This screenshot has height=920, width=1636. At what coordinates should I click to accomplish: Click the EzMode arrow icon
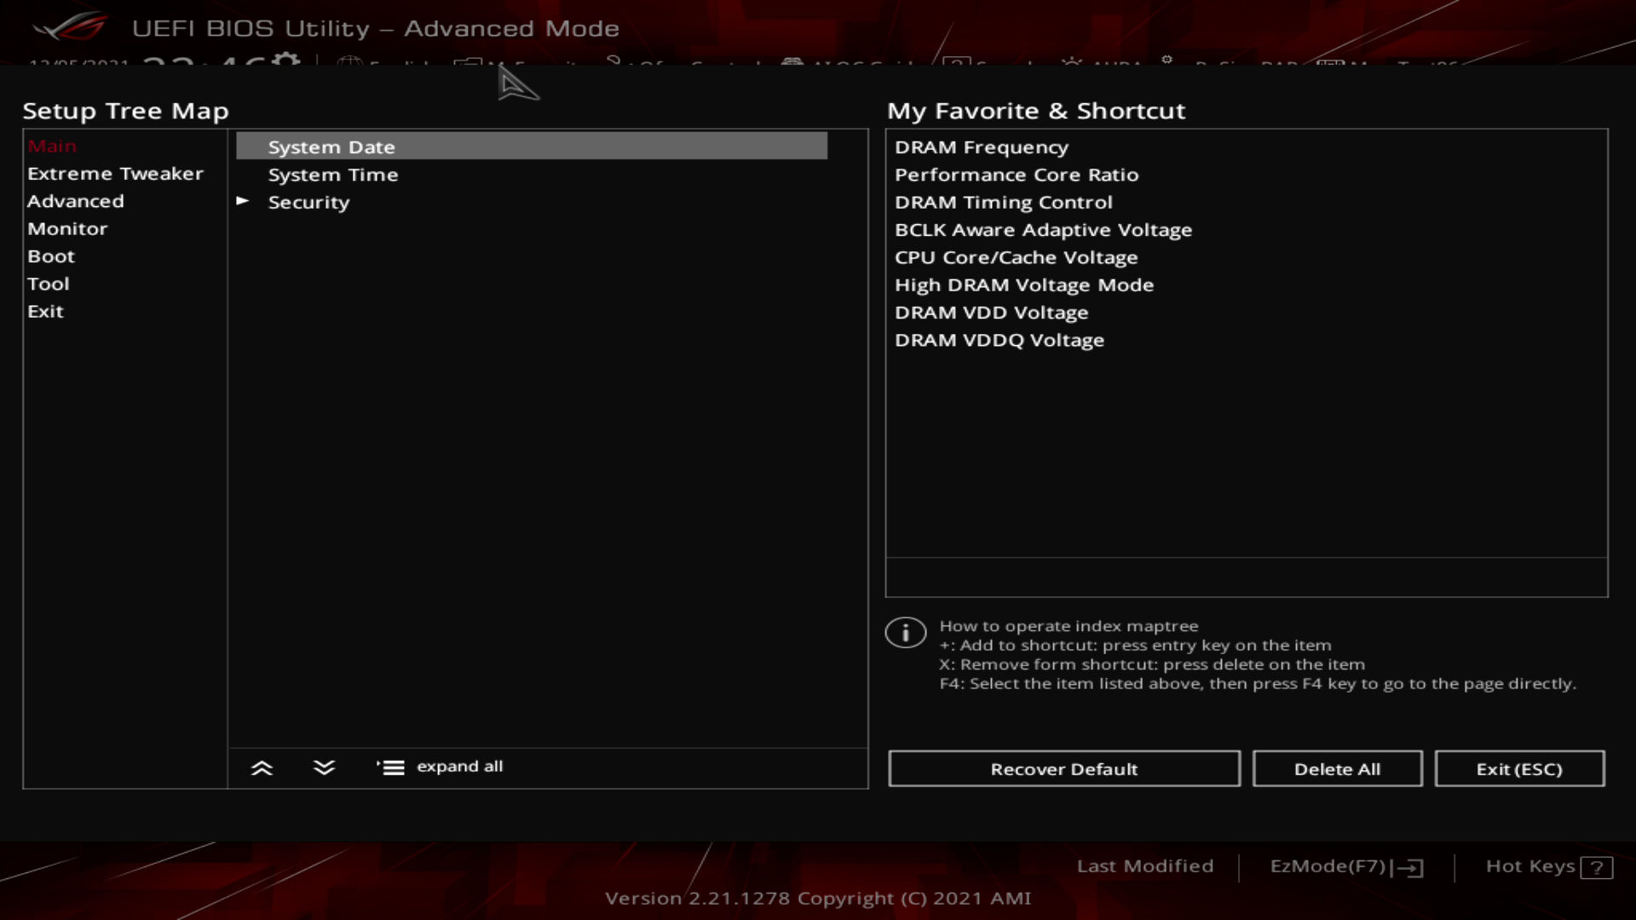pos(1411,867)
